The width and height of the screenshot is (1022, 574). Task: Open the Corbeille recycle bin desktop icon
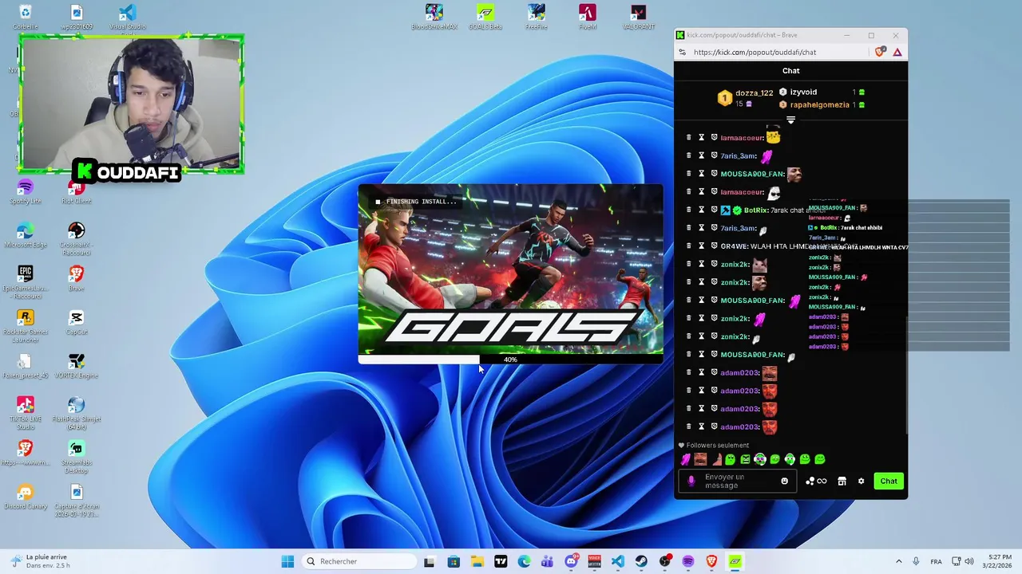coord(25,17)
